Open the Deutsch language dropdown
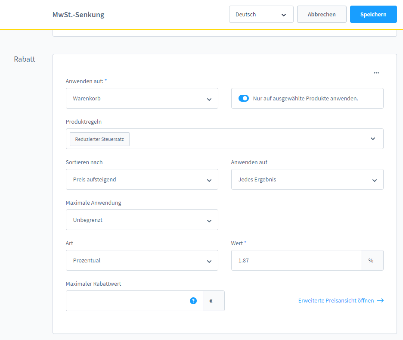 pos(261,14)
